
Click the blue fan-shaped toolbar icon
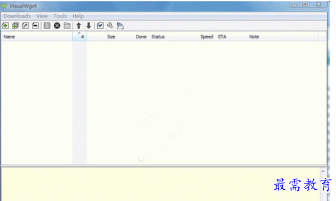120,26
